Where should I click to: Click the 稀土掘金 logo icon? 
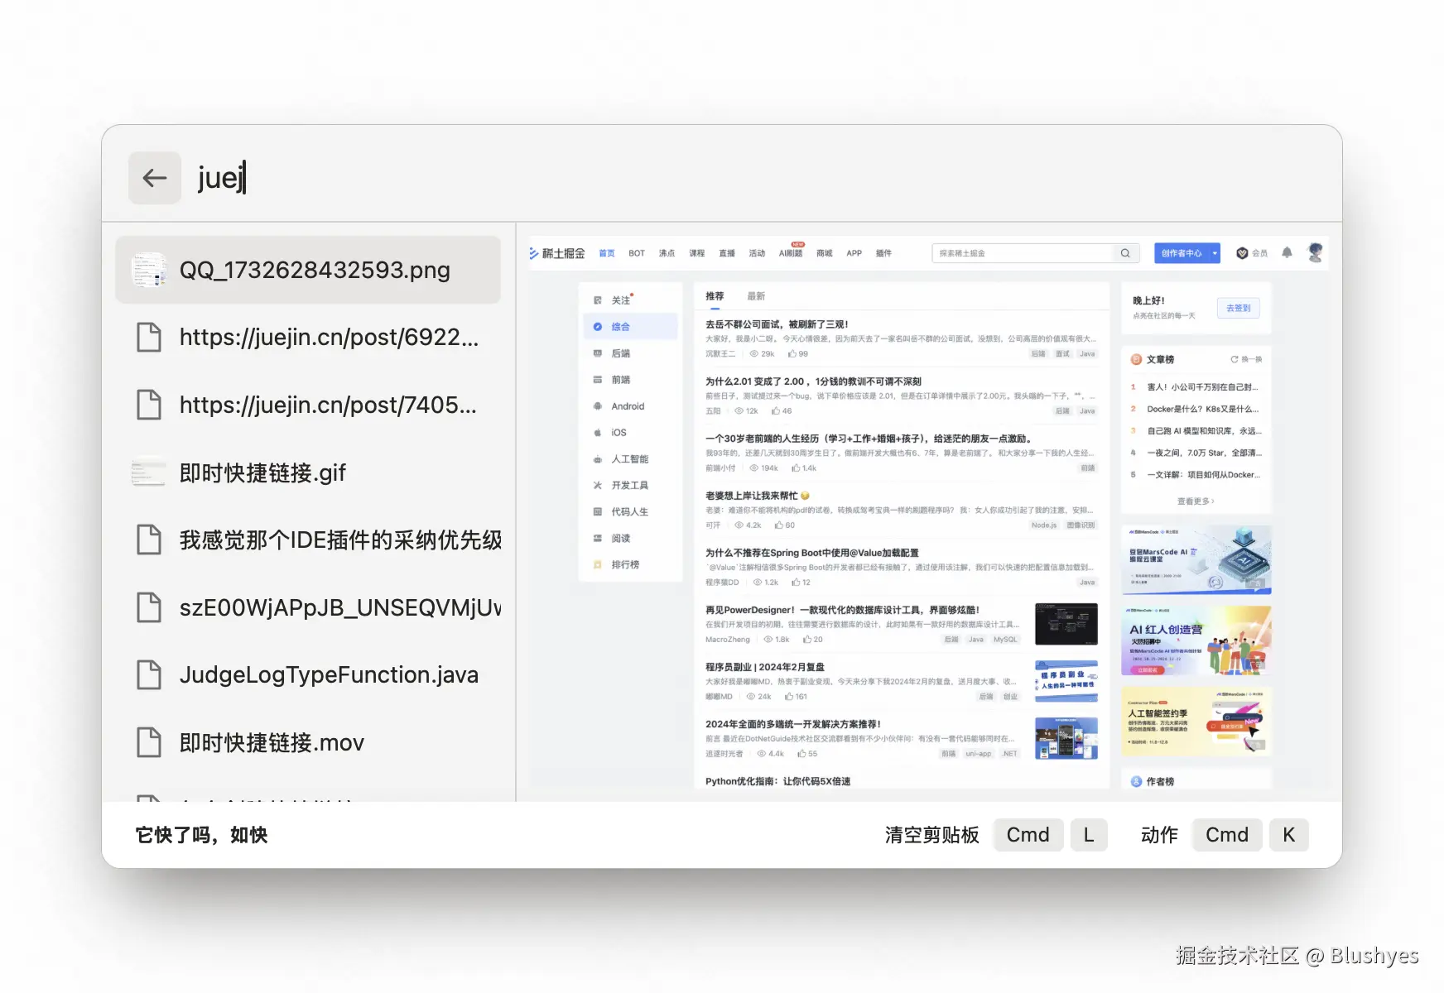(534, 252)
